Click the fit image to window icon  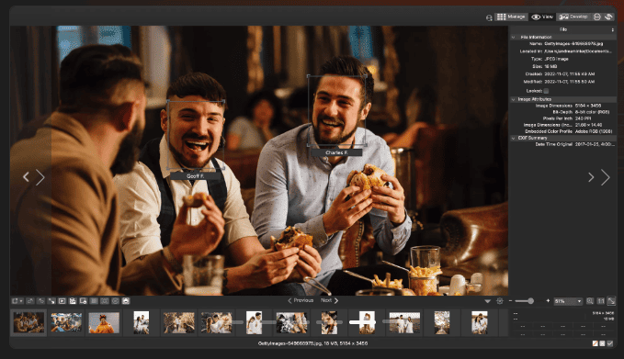(611, 301)
